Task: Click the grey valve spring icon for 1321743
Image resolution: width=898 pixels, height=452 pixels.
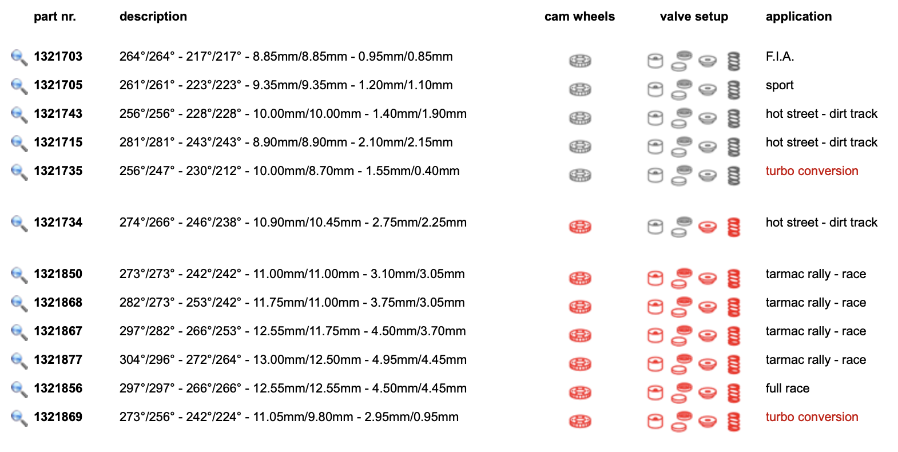Action: point(733,118)
